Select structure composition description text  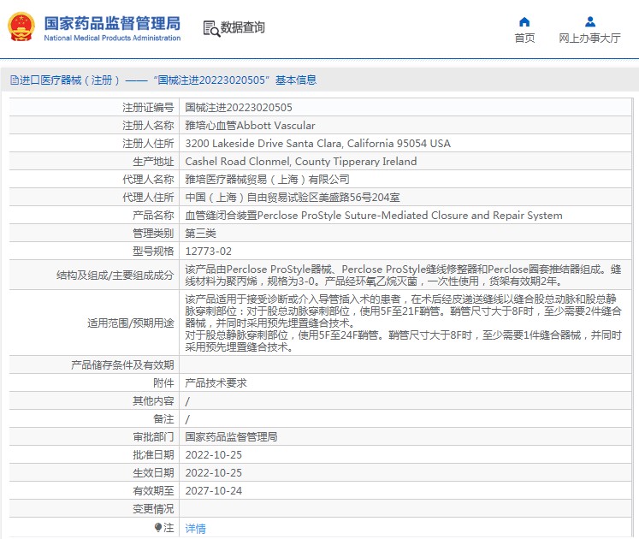(403, 275)
